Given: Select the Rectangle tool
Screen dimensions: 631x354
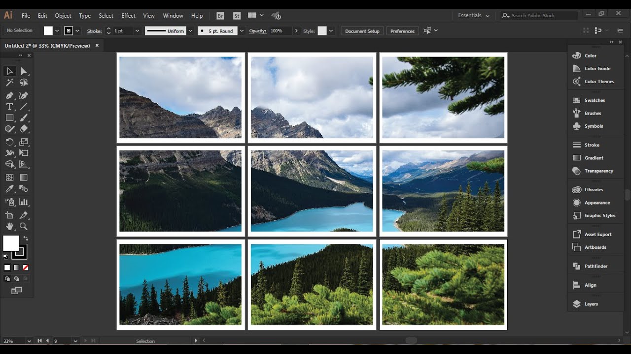Looking at the screenshot, I should (9, 118).
